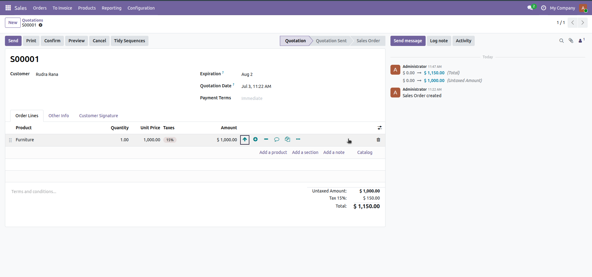Select the Quotation Sent status stage
592x277 pixels.
331,41
